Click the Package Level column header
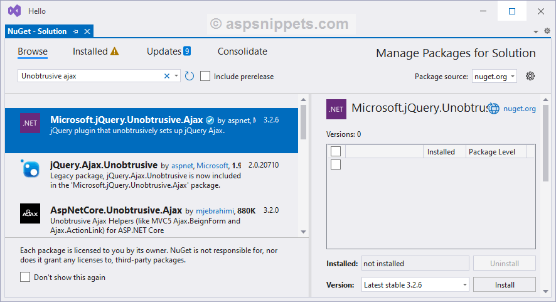 tap(496, 151)
